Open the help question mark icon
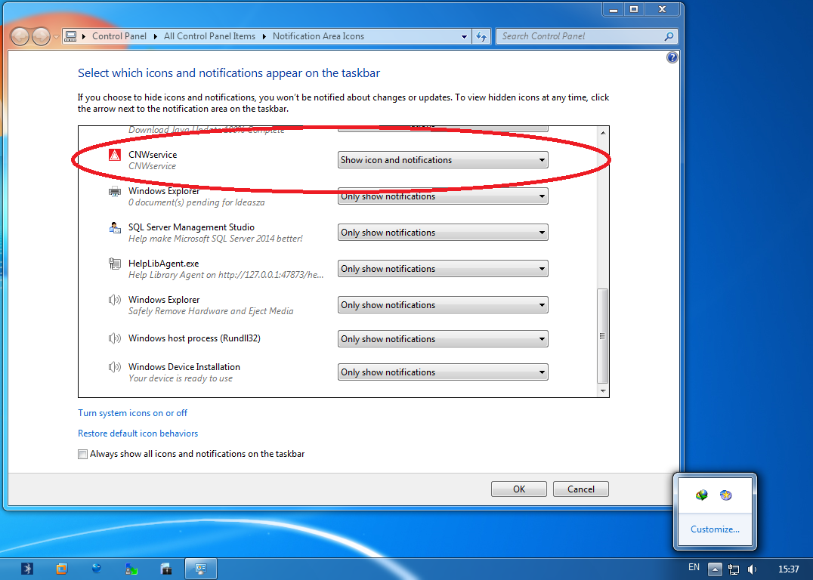This screenshot has width=813, height=580. pos(672,57)
